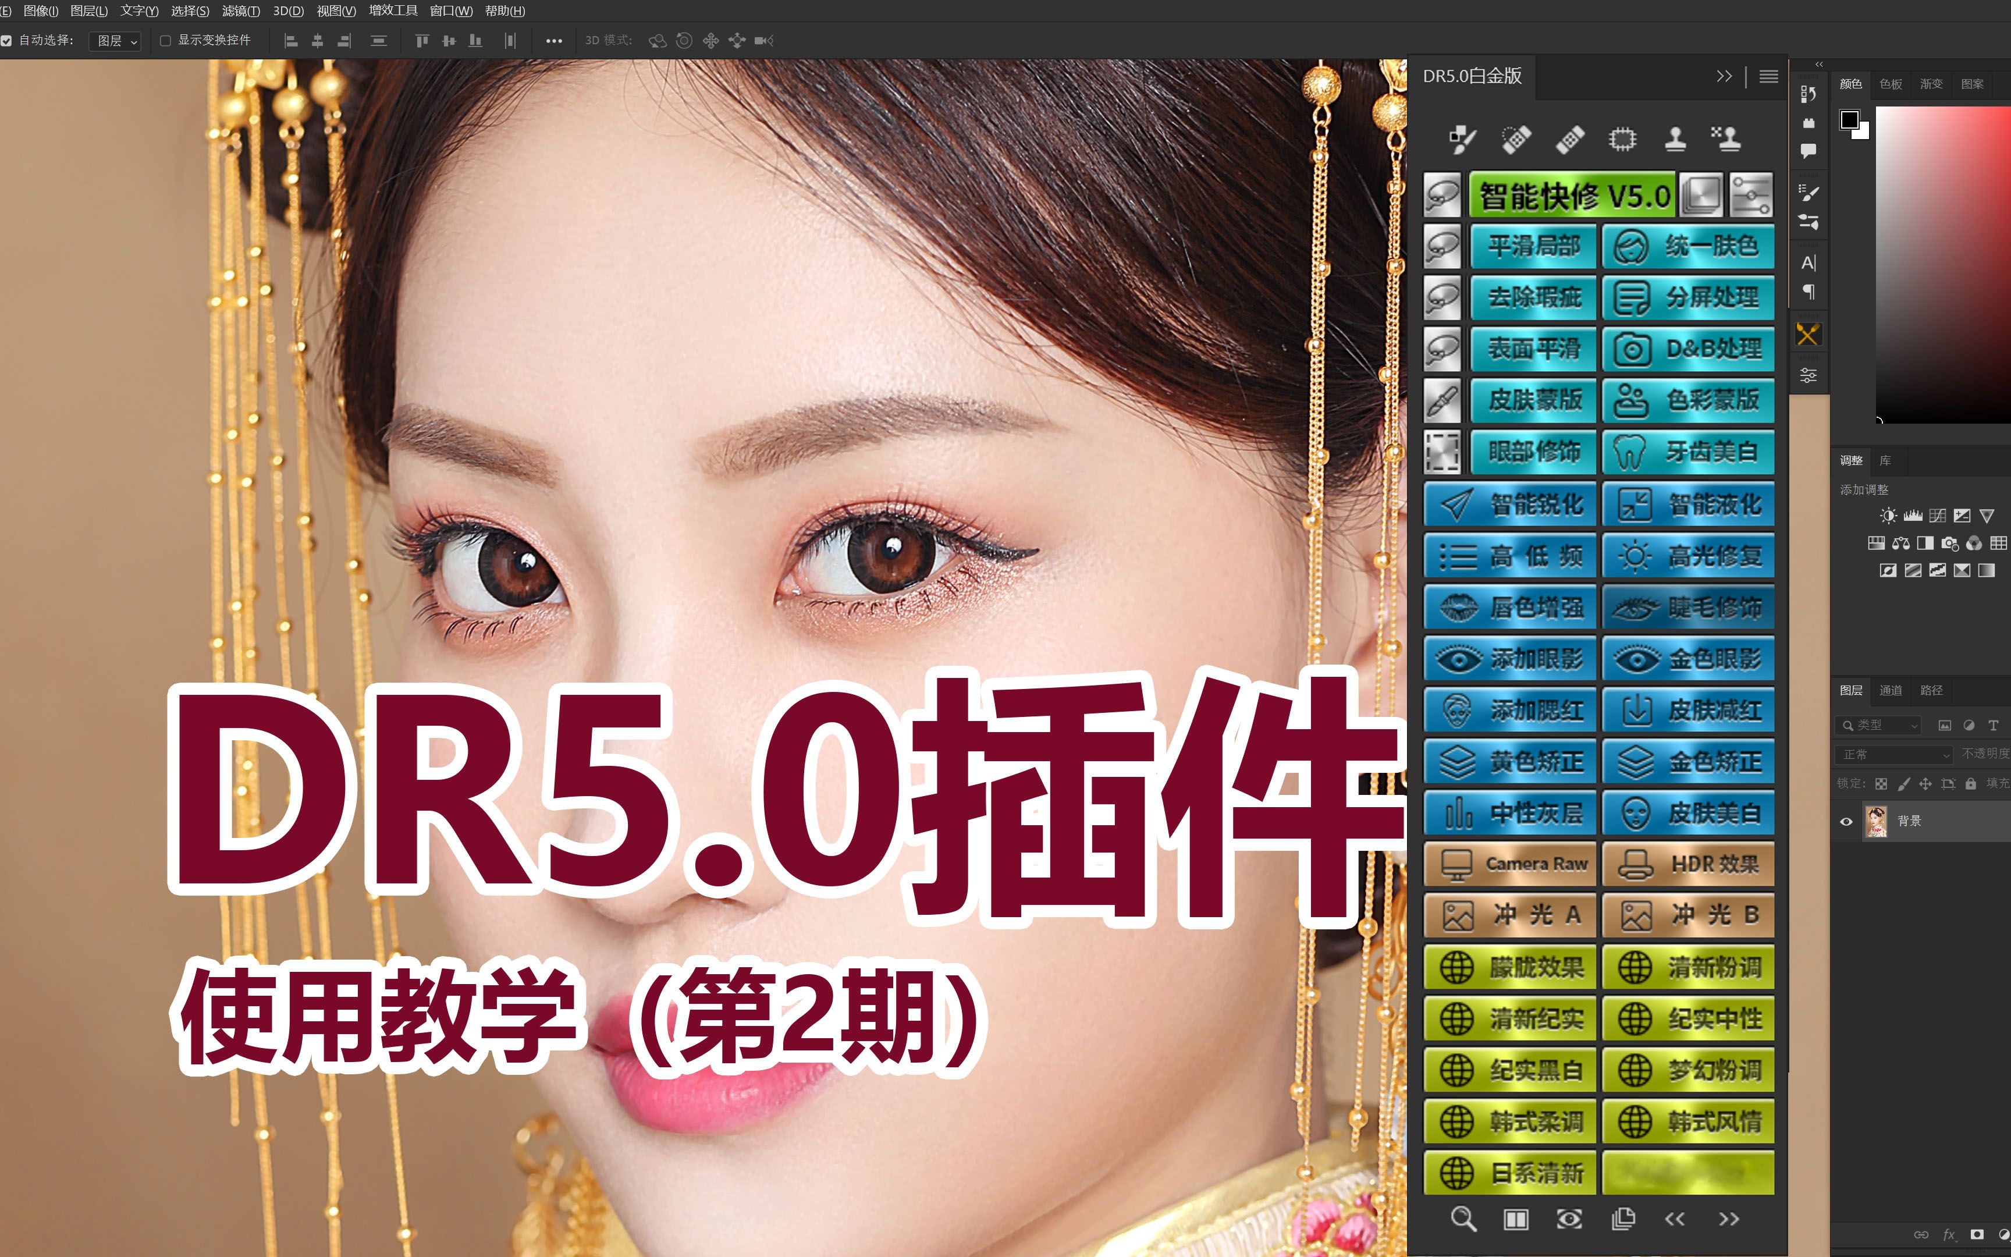Viewport: 2011px width, 1257px height.
Task: Click the zoom magnifier icon at panel bottom
Action: coord(1462,1219)
